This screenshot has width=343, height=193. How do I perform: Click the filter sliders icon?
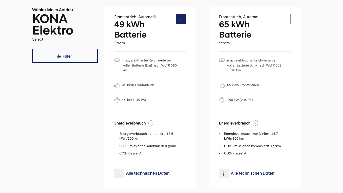tap(59, 56)
